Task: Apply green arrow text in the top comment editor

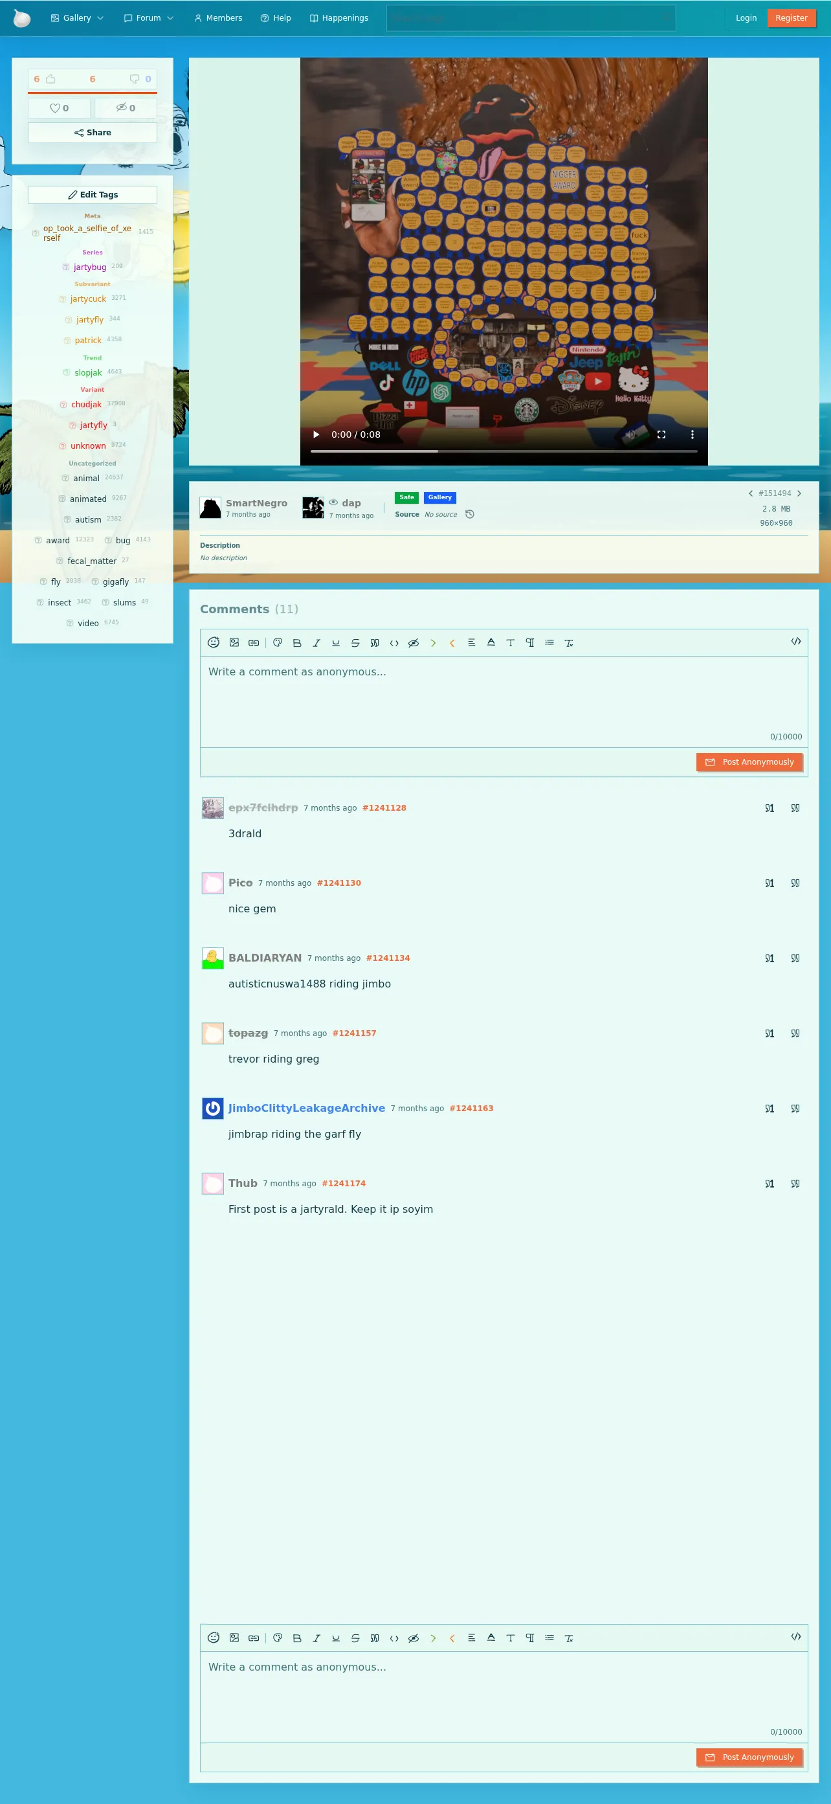Action: pos(434,643)
